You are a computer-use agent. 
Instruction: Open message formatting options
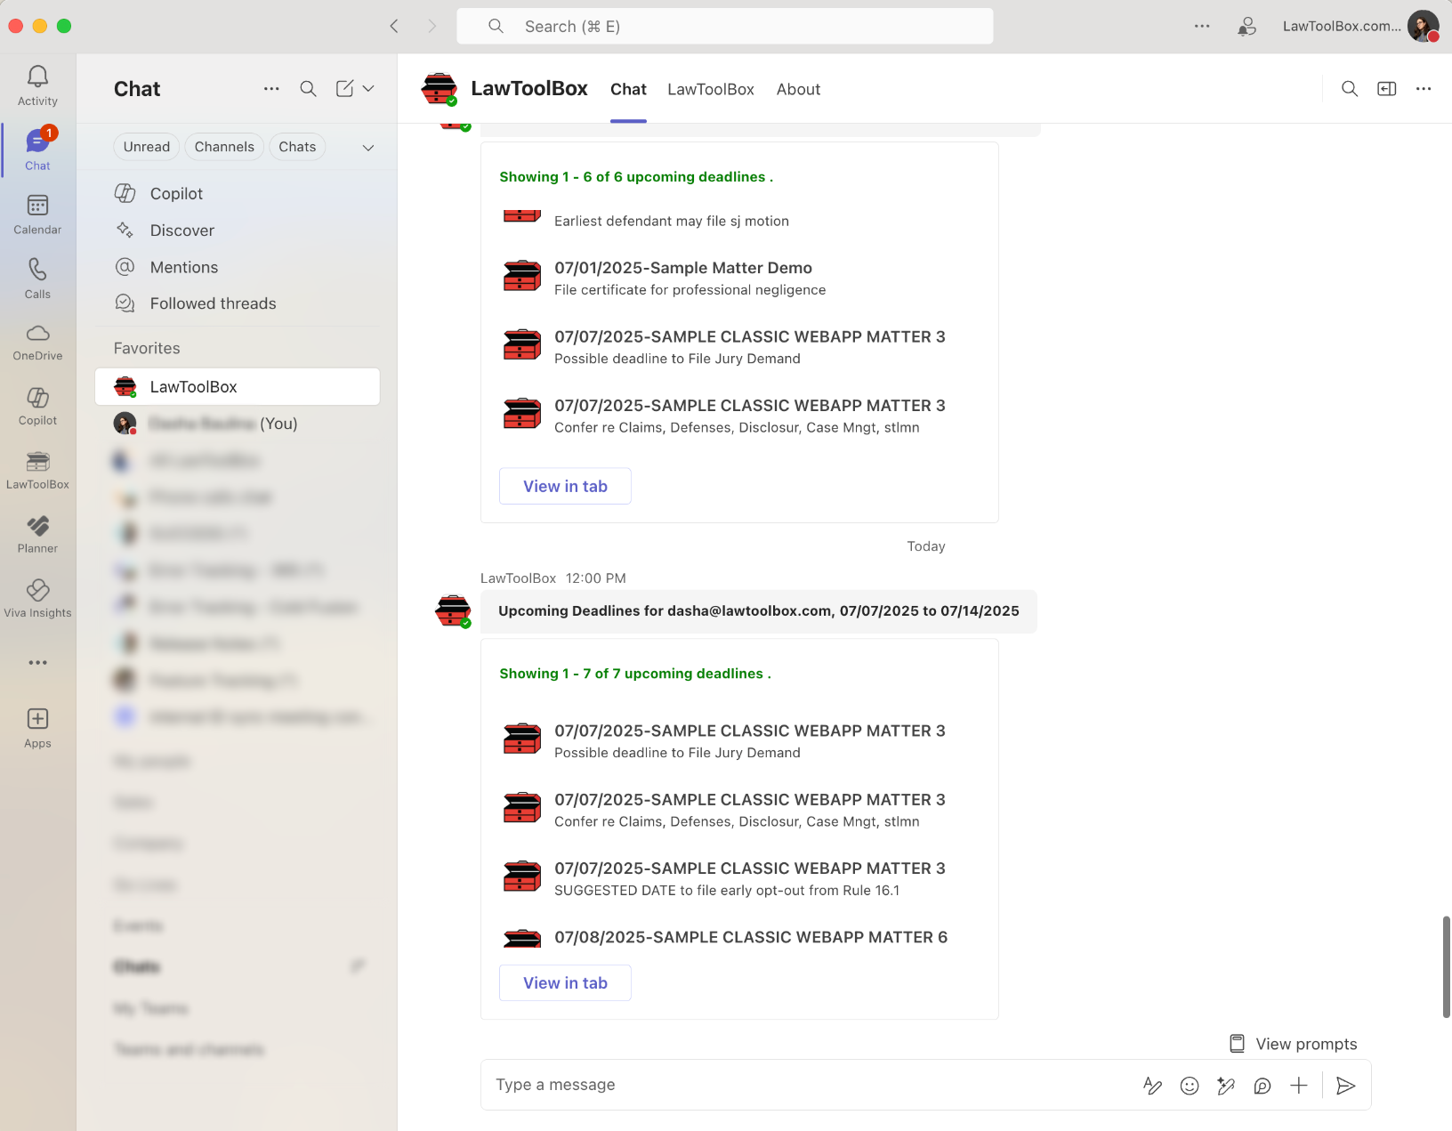pyautogui.click(x=1152, y=1086)
